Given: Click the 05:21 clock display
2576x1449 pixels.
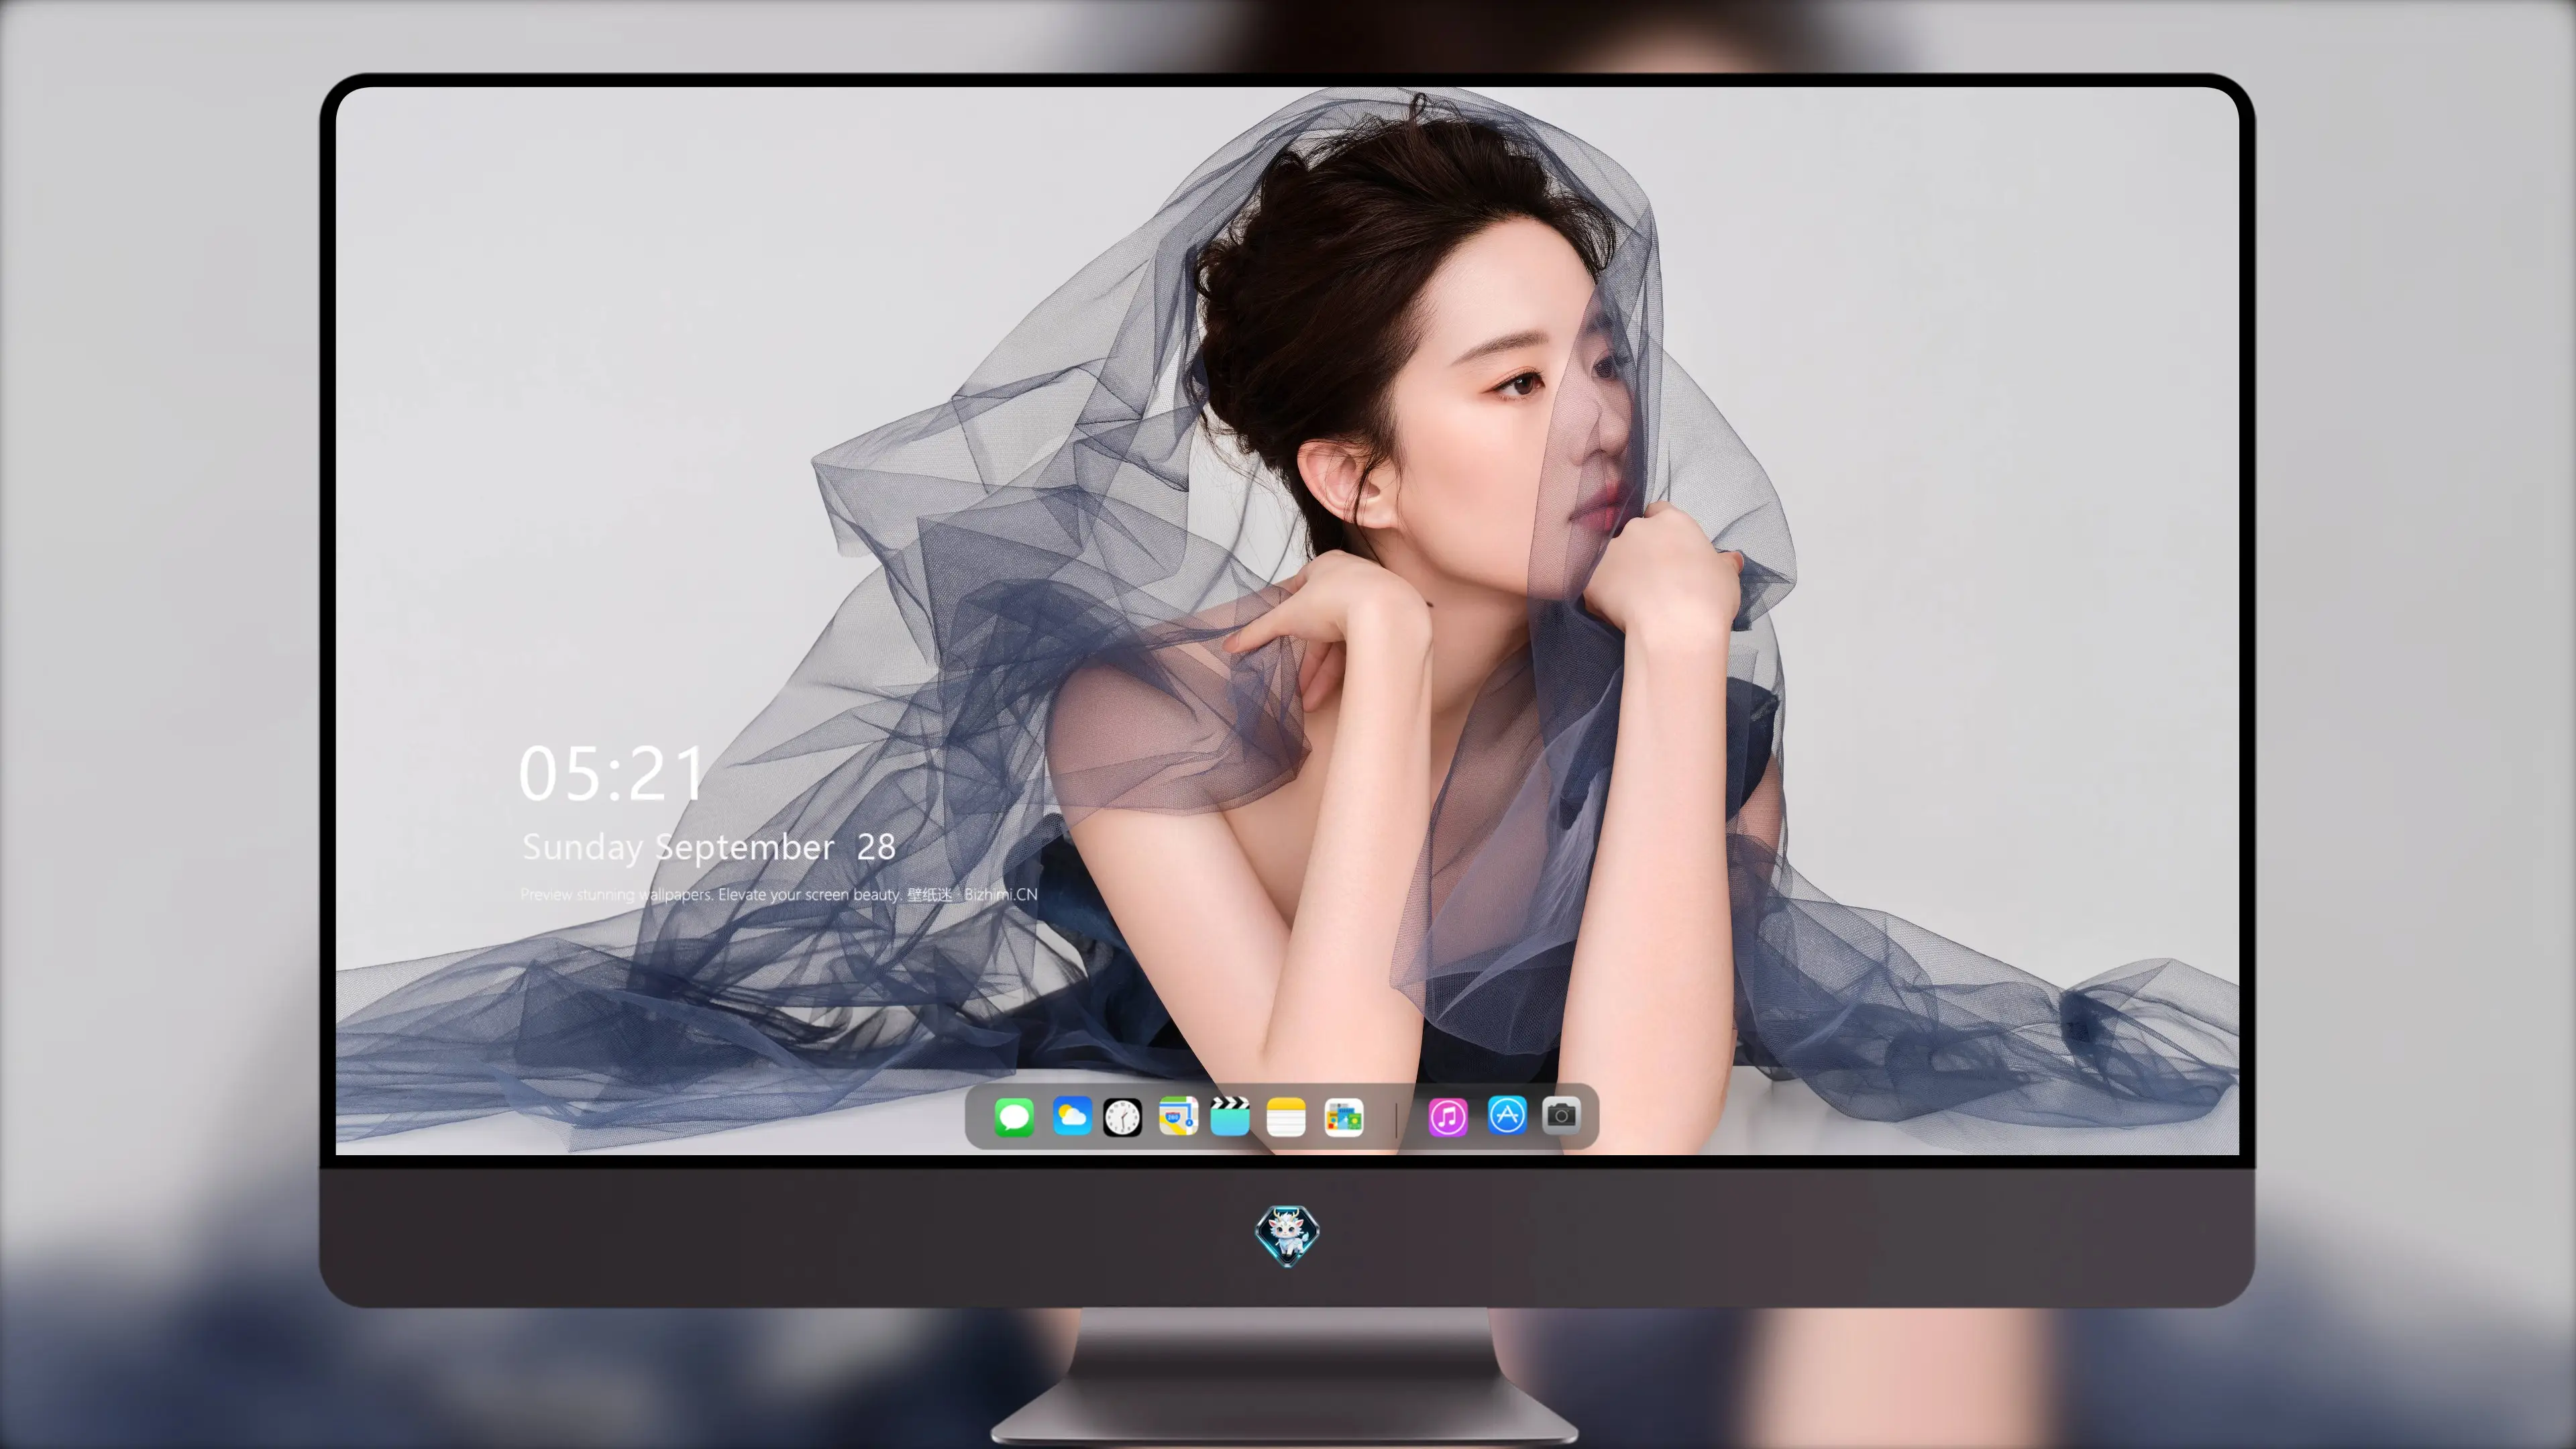Looking at the screenshot, I should [611, 774].
